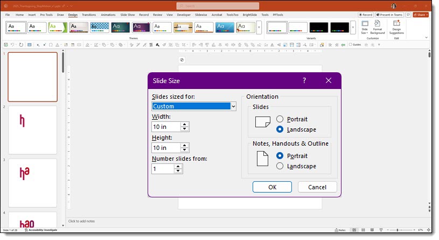Switch to Reading View in status bar
The image size is (439, 240).
click(372, 230)
